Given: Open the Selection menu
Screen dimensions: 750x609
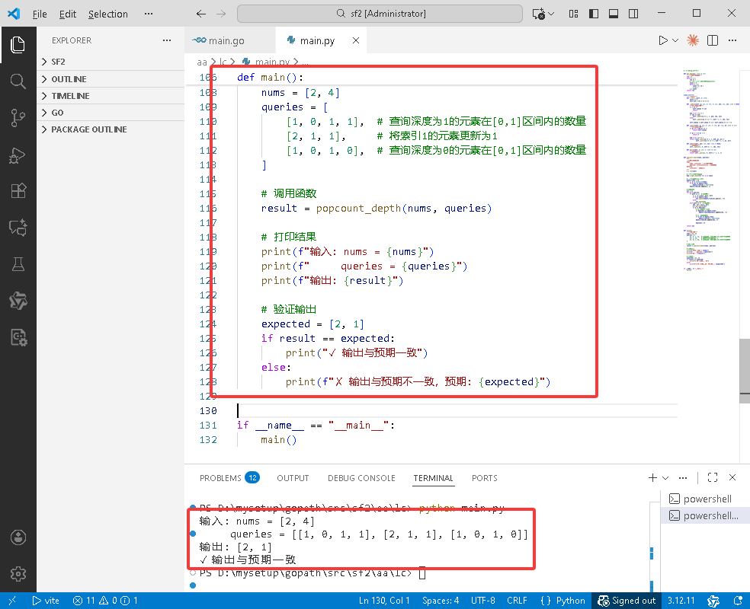Looking at the screenshot, I should pyautogui.click(x=108, y=14).
